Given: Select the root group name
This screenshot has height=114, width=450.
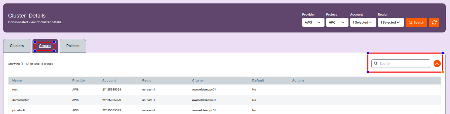Looking at the screenshot, I should click(15, 90).
